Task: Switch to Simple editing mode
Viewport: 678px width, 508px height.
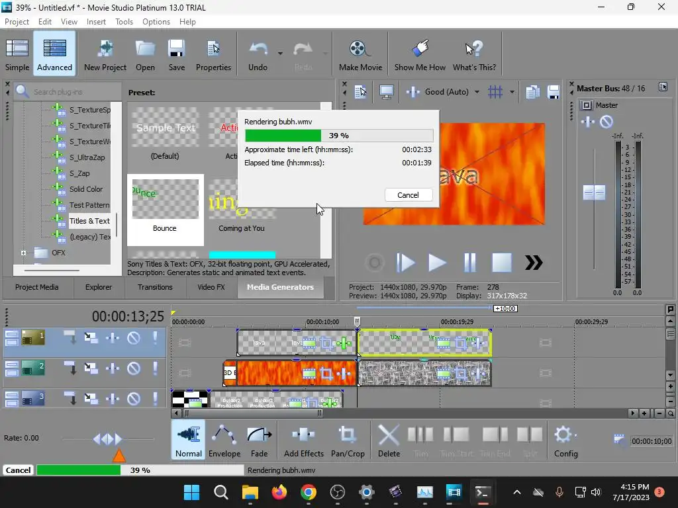Action: point(17,55)
